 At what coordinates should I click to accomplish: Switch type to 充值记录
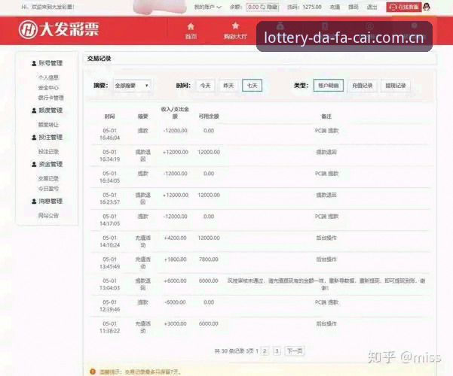[363, 86]
